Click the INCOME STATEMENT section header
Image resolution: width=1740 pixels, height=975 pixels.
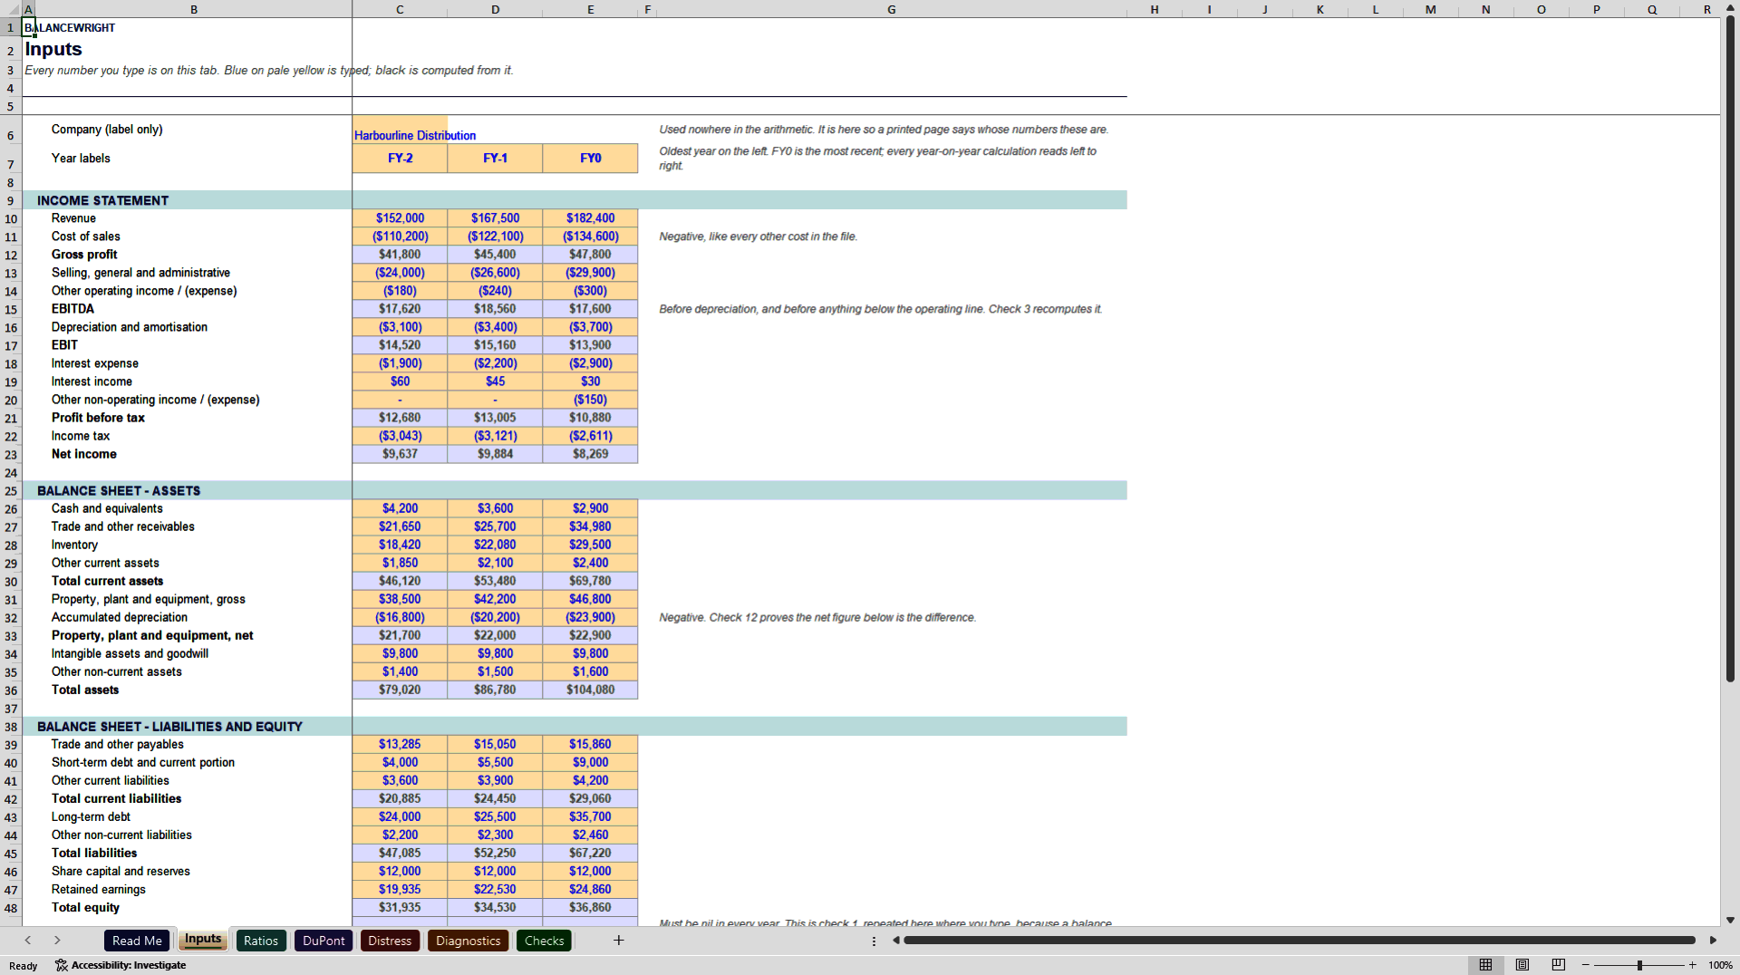coord(102,200)
